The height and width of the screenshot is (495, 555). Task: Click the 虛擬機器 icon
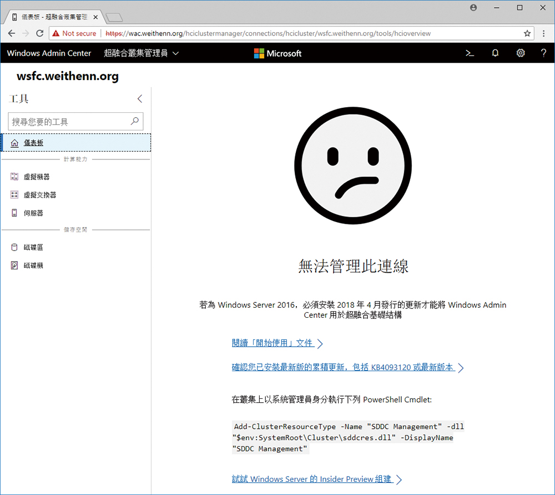tap(14, 177)
